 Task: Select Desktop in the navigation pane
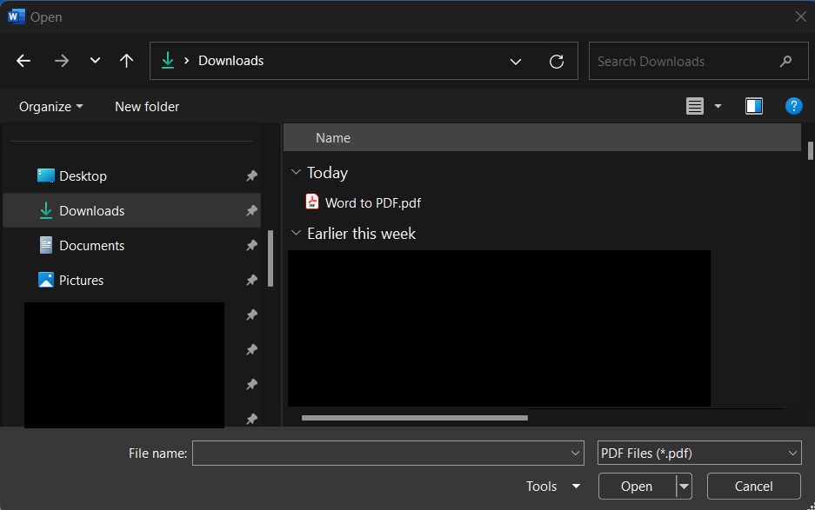coord(132,176)
